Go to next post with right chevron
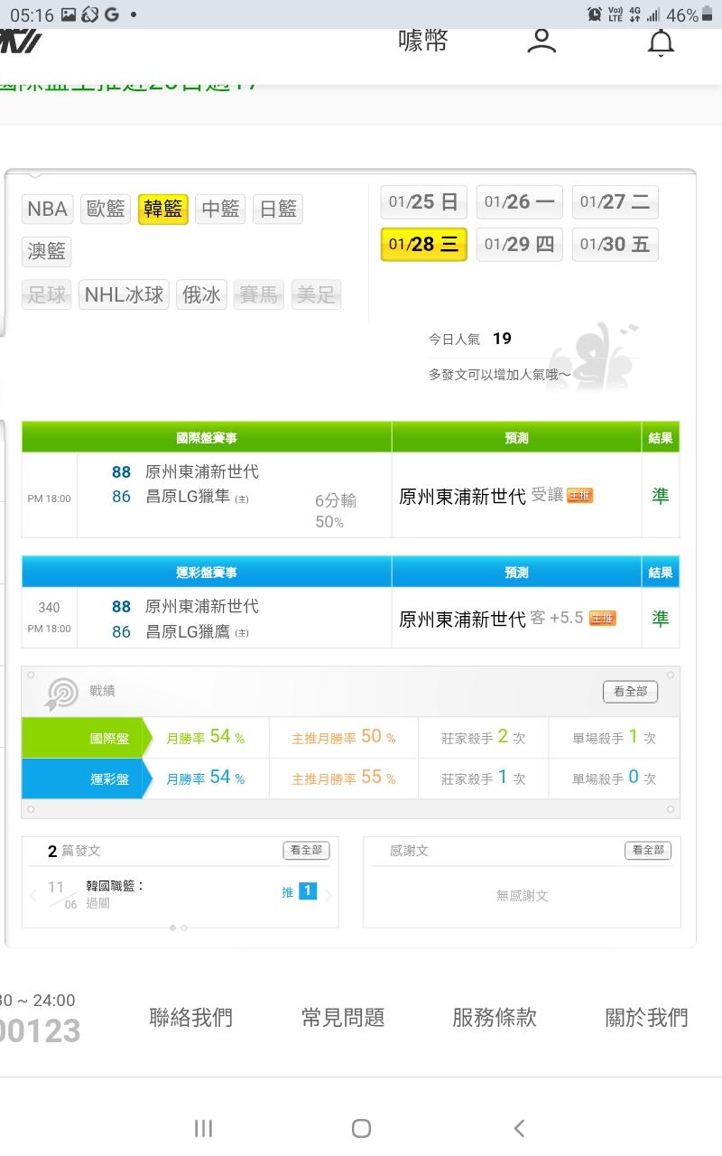This screenshot has width=722, height=1156. click(x=329, y=896)
